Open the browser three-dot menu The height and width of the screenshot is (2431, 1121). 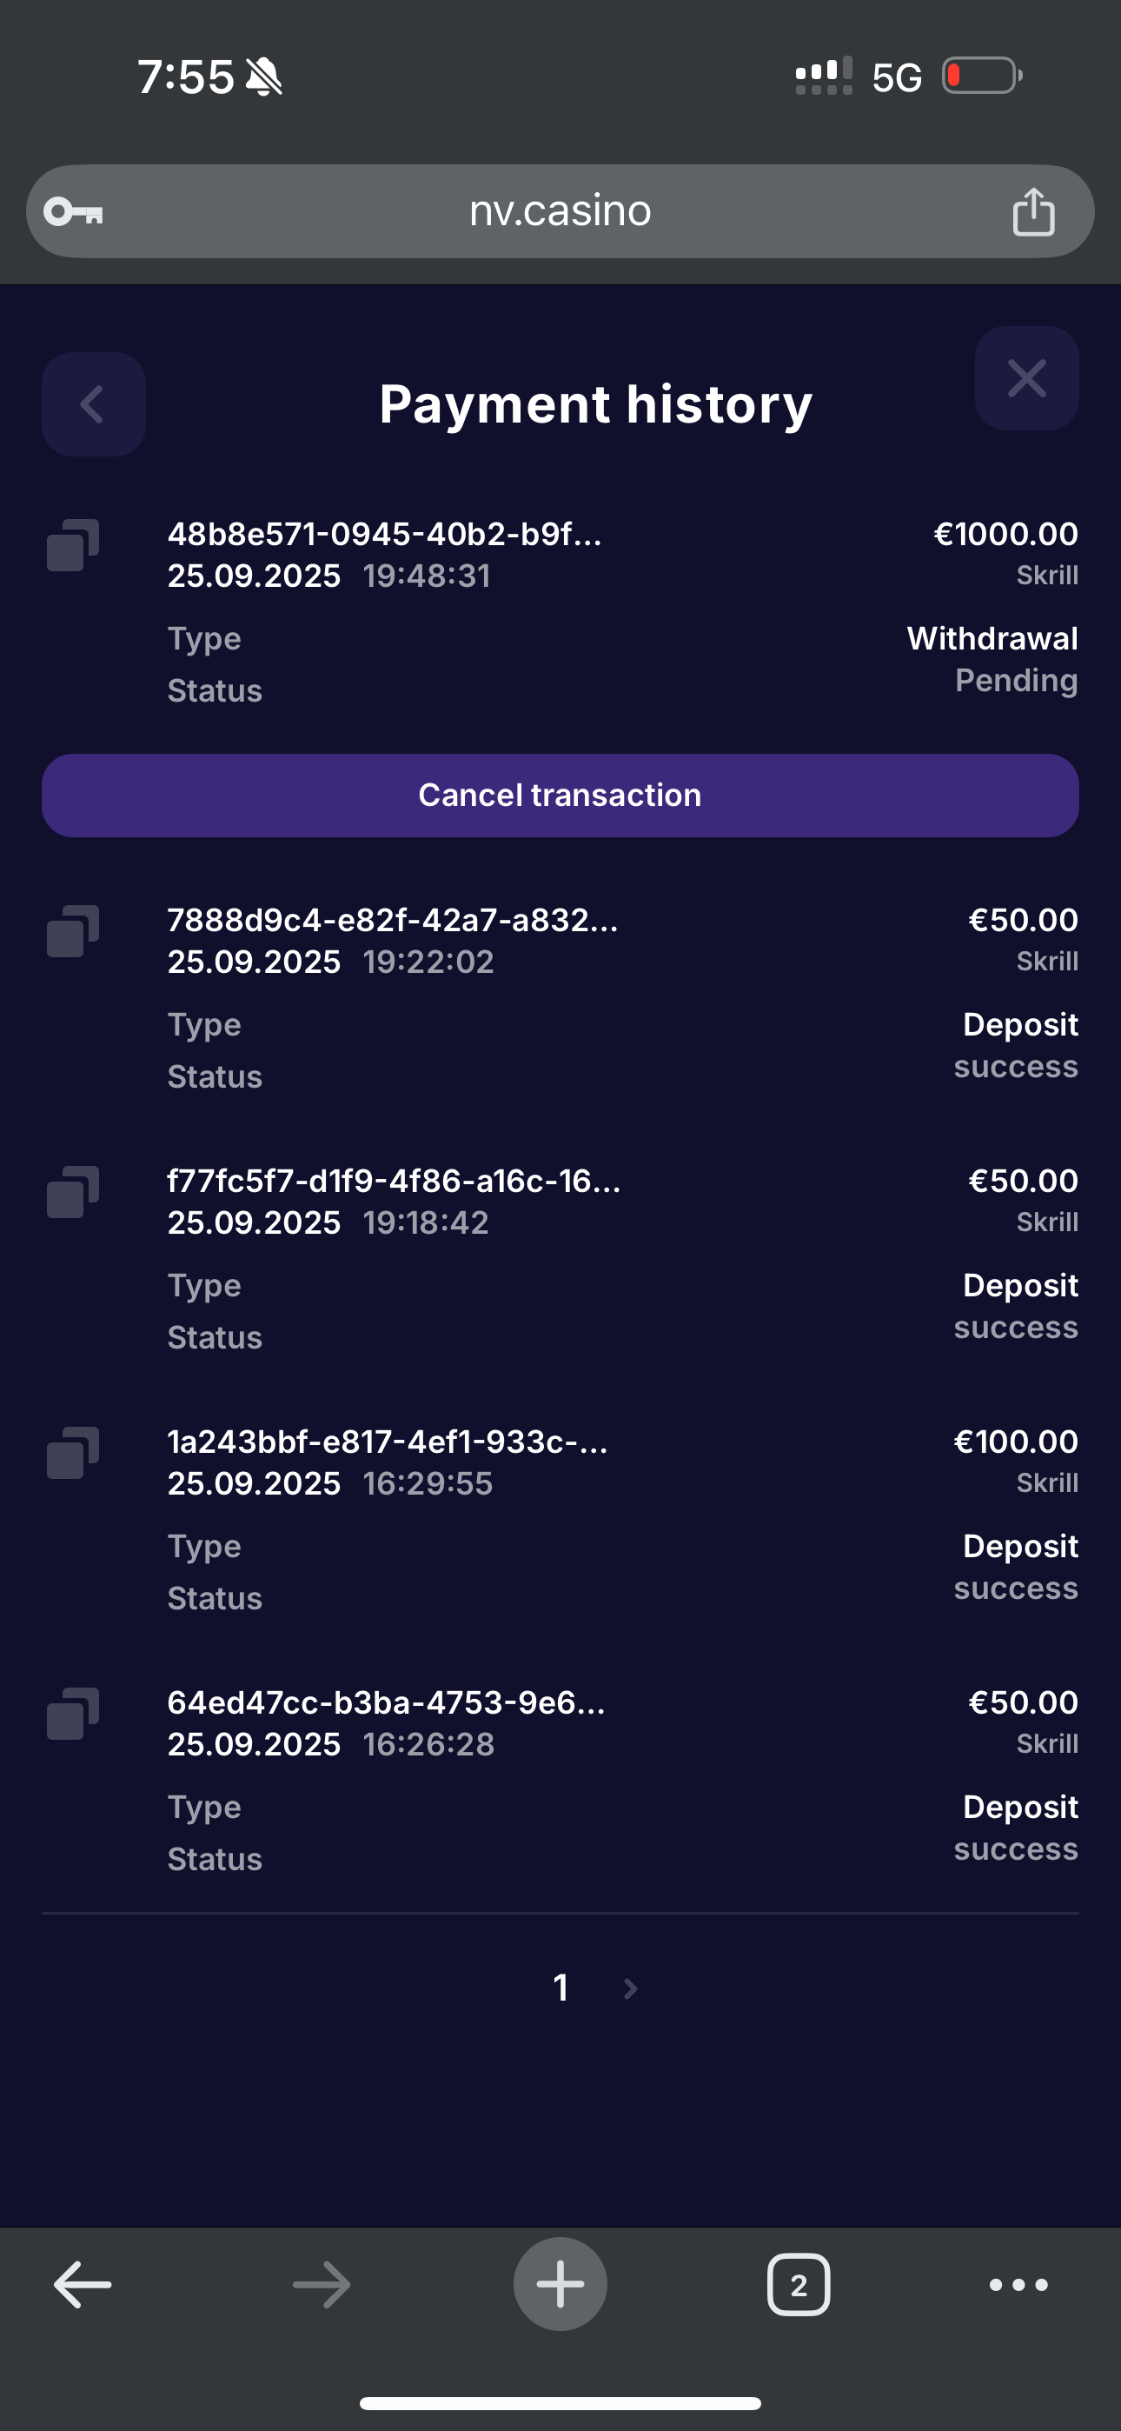click(x=1018, y=2285)
